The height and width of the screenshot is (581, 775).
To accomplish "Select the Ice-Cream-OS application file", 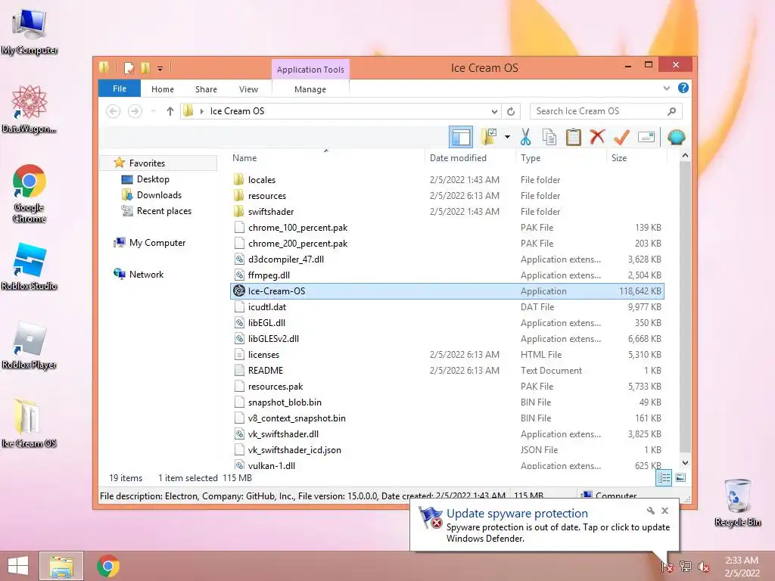I will click(x=447, y=291).
